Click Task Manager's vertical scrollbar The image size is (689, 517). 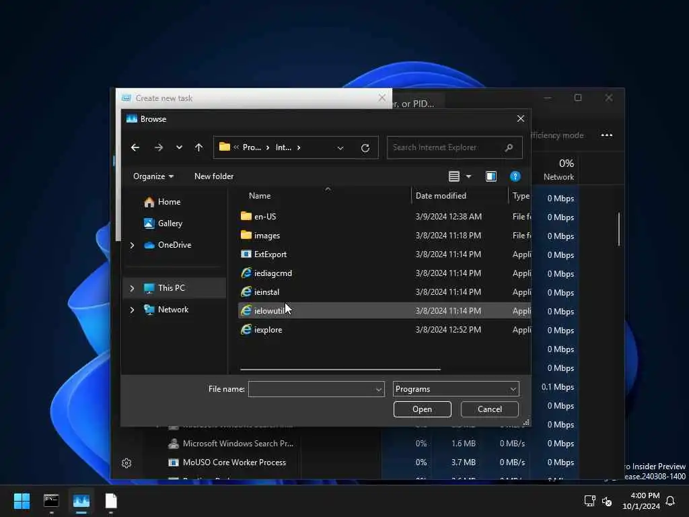coord(619,229)
